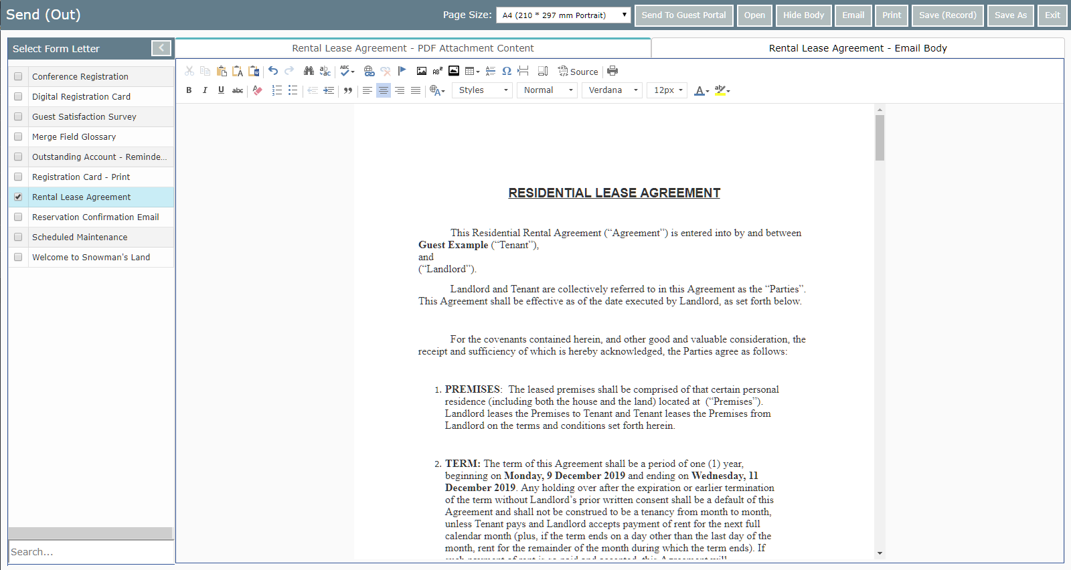Undo the last edit
Viewport: 1071px width, 570px height.
[x=273, y=71]
